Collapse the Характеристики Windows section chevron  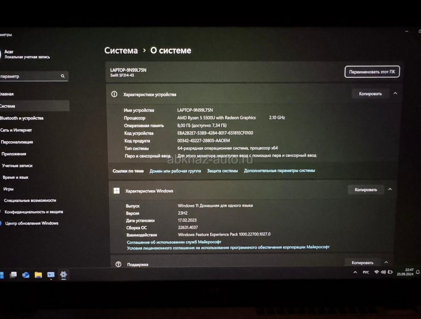(x=390, y=189)
